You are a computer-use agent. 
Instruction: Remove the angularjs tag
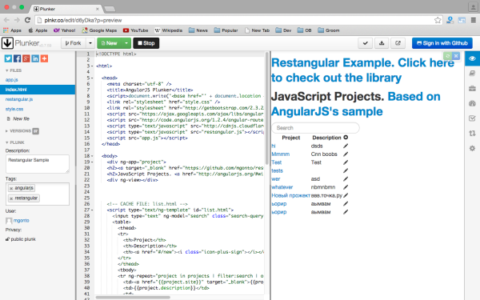[x=11, y=188]
